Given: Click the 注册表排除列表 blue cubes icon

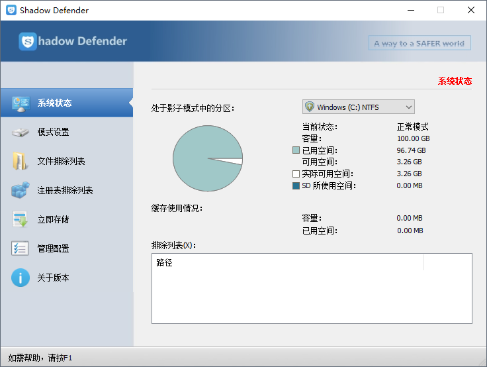Looking at the screenshot, I should [x=21, y=190].
